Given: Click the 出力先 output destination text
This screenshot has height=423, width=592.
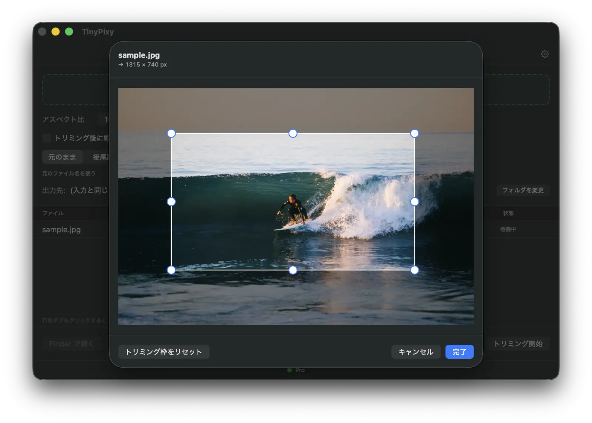Looking at the screenshot, I should [75, 190].
